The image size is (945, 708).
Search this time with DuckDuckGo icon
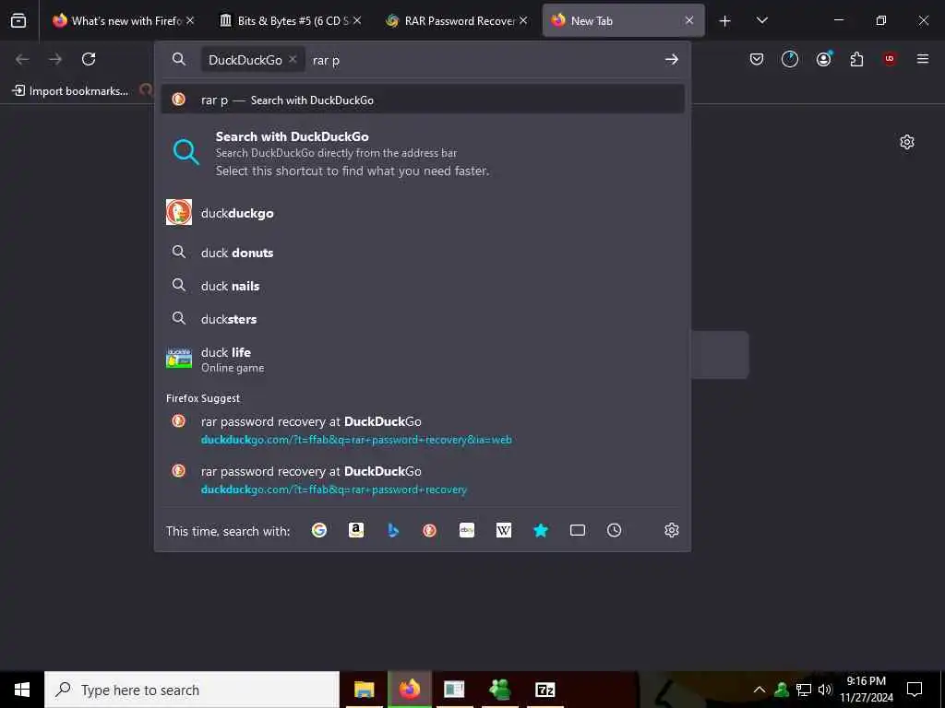(x=429, y=530)
